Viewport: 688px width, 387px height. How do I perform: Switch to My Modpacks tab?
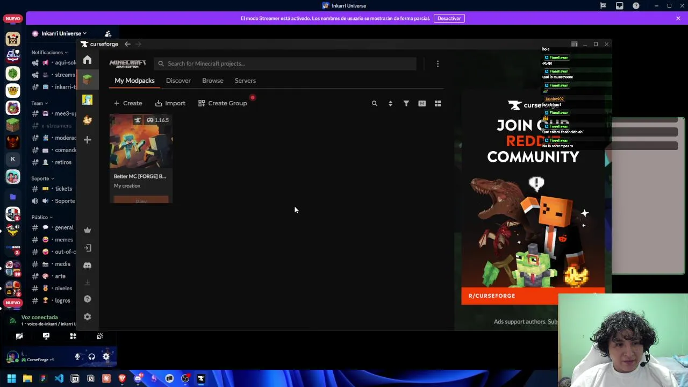pos(134,81)
